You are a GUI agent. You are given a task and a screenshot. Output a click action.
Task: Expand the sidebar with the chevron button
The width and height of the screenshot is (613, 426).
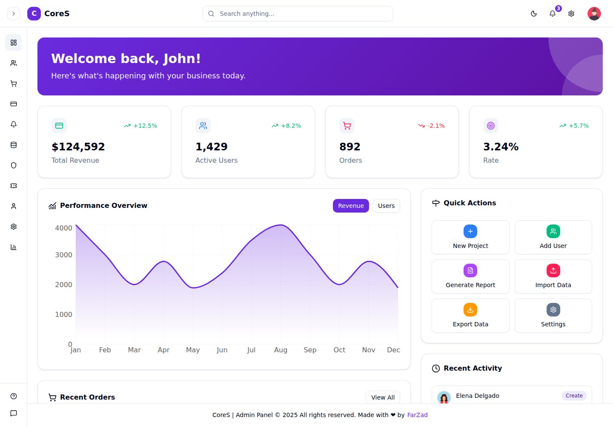click(14, 14)
